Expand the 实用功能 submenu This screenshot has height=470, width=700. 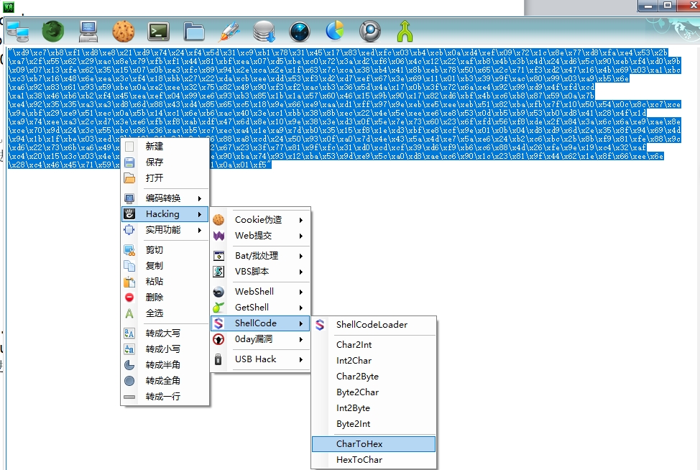[x=165, y=230]
